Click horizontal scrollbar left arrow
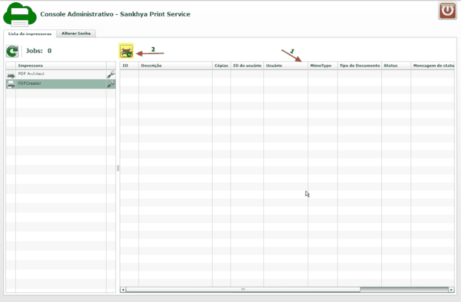The height and width of the screenshot is (302, 461). (123, 290)
